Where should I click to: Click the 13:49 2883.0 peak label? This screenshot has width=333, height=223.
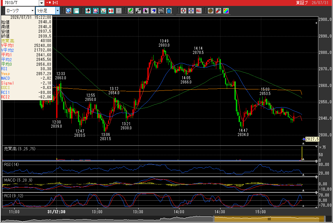(164, 43)
